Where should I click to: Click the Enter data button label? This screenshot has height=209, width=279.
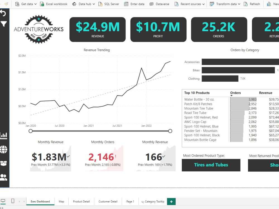137,4
